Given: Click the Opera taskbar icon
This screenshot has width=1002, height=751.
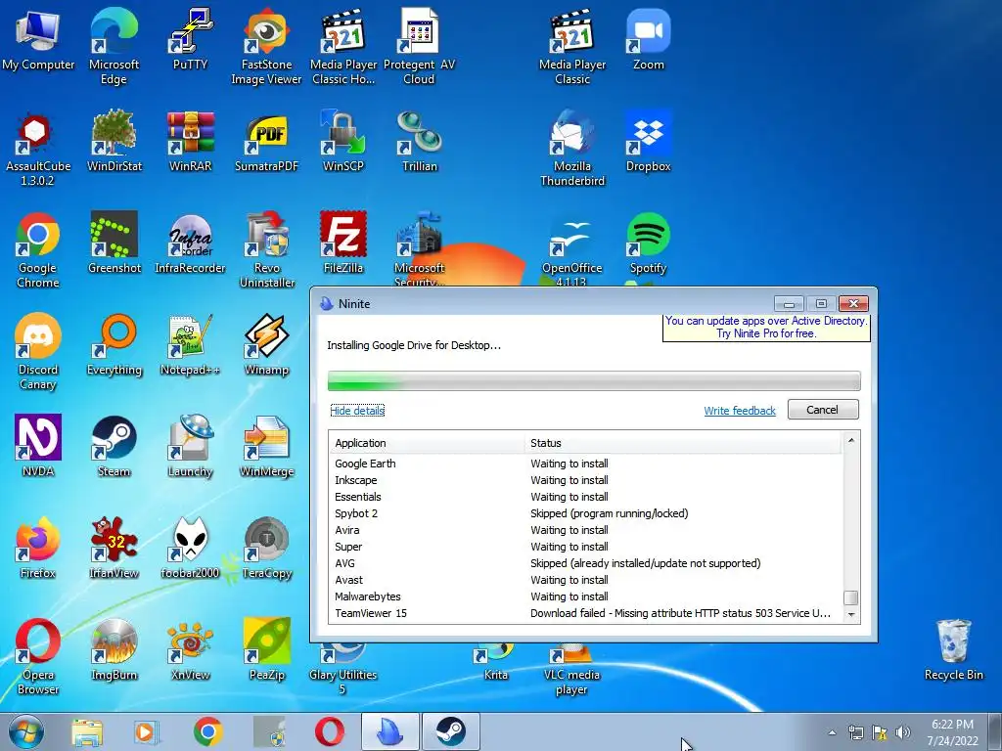Looking at the screenshot, I should [x=329, y=731].
